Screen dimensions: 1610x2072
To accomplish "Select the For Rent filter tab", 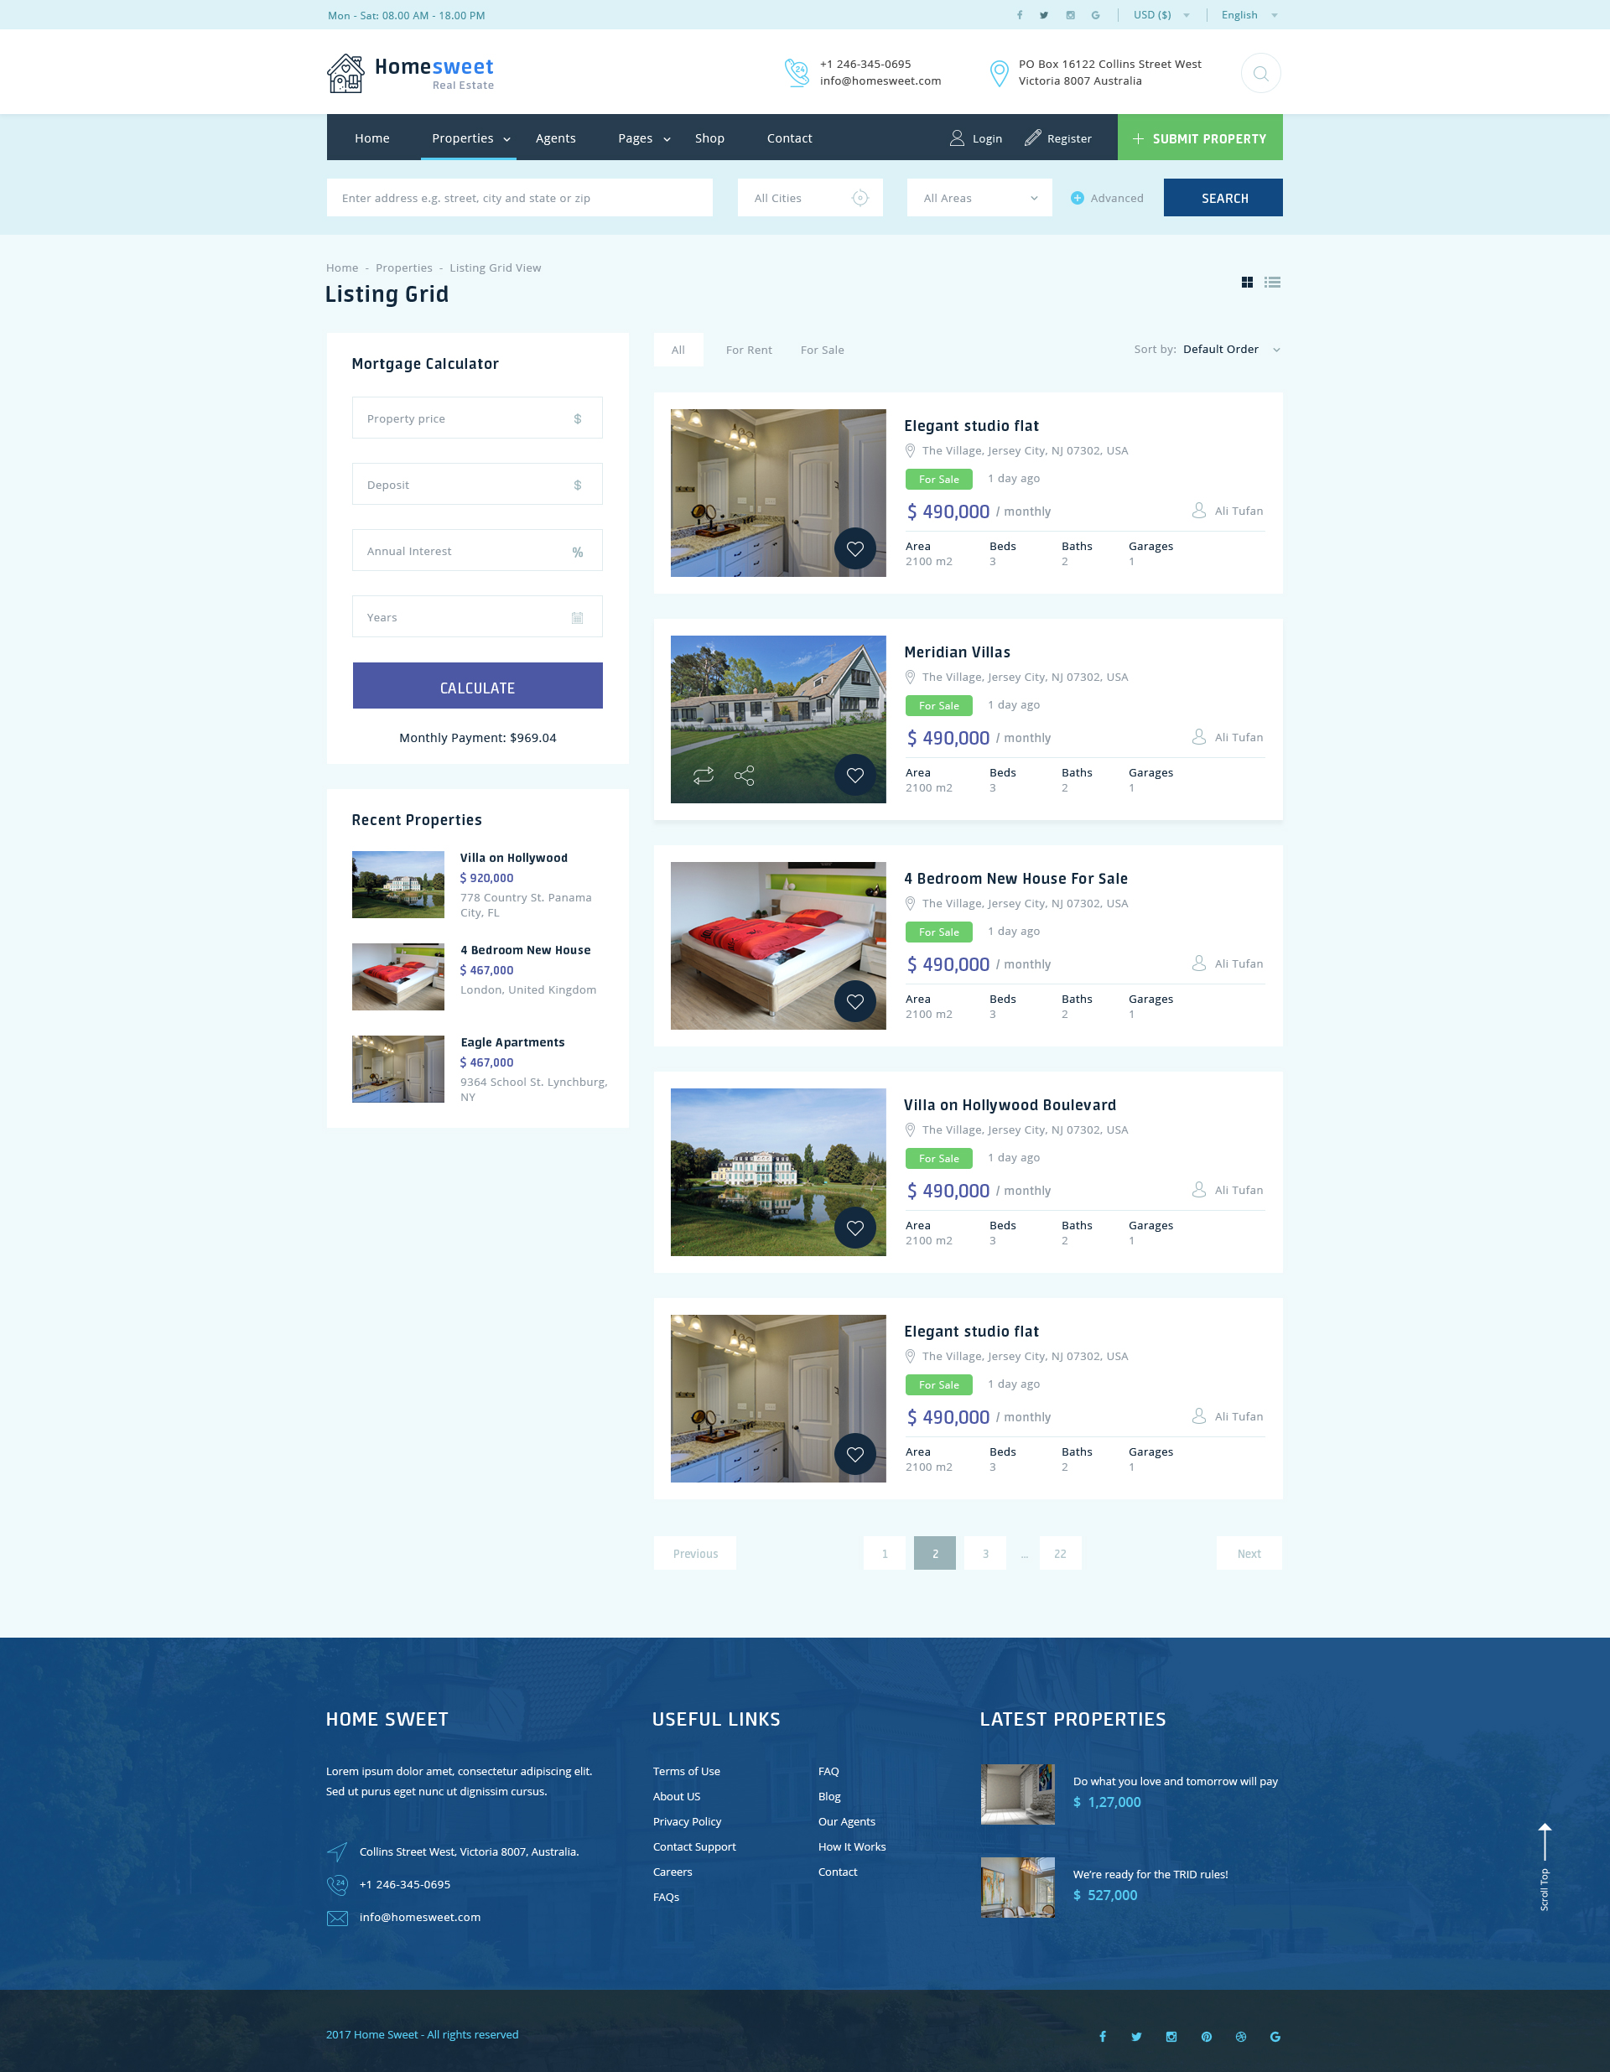I will coord(749,350).
